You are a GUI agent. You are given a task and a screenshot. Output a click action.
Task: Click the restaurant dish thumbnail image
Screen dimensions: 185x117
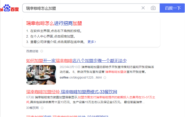point(41,75)
